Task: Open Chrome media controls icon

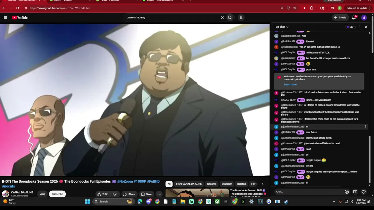Action: [333, 8]
